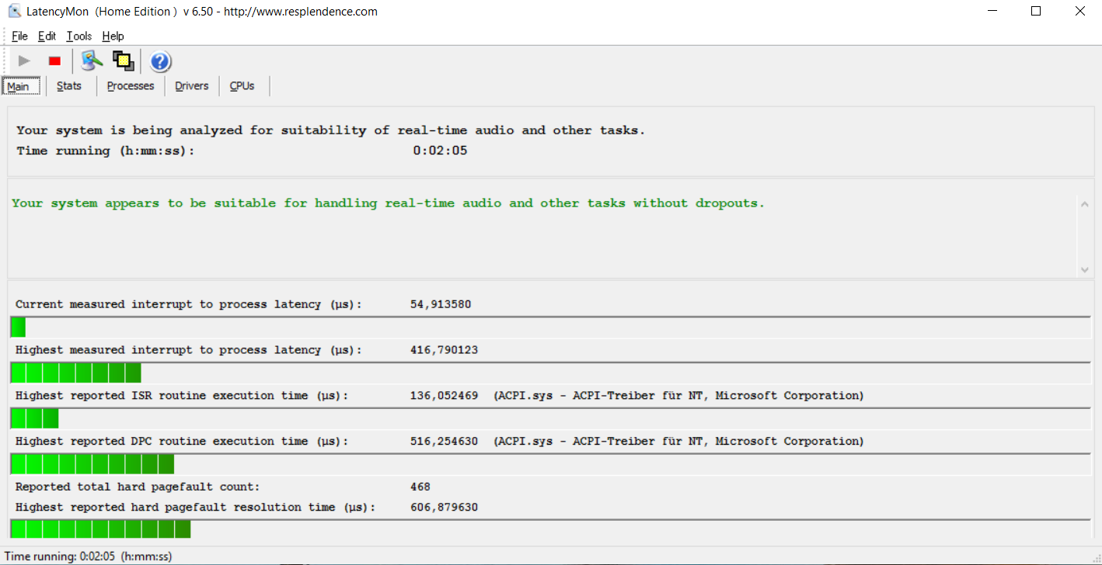View the Drivers tab

click(x=192, y=86)
